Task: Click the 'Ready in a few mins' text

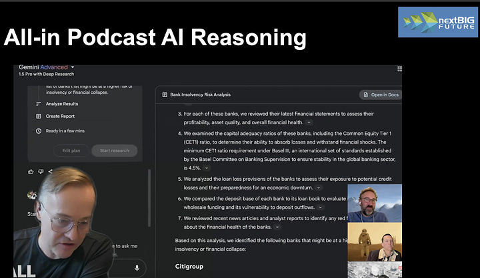Action: tap(65, 131)
